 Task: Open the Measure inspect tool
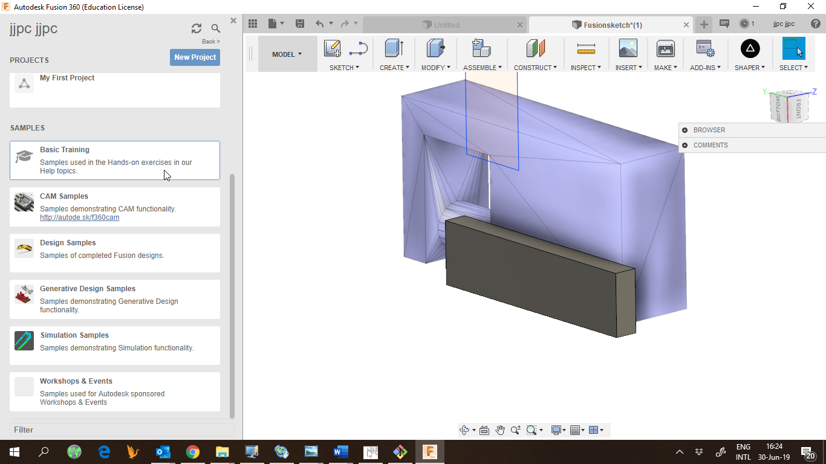point(586,48)
